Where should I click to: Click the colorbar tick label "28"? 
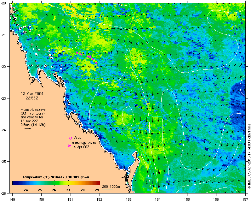tap(83, 190)
